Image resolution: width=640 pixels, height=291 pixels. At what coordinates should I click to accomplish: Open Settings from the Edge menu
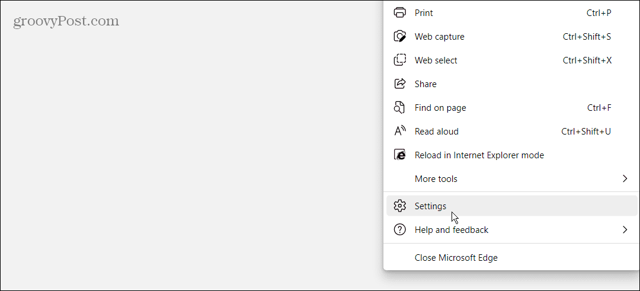point(511,206)
